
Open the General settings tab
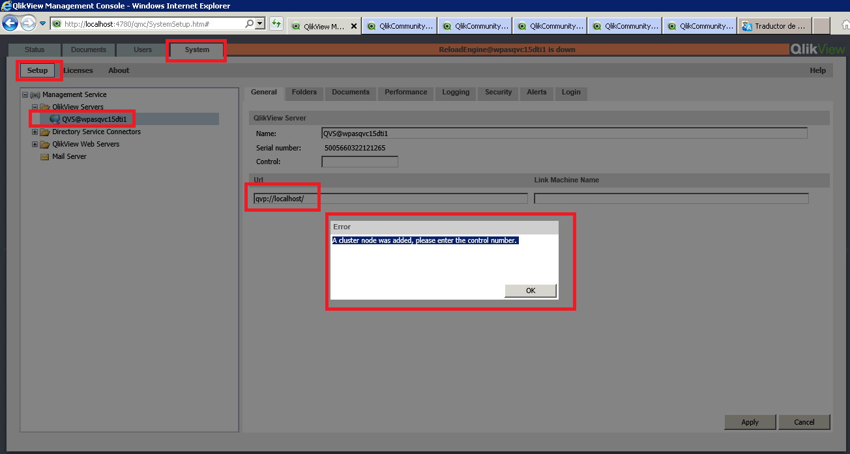264,92
